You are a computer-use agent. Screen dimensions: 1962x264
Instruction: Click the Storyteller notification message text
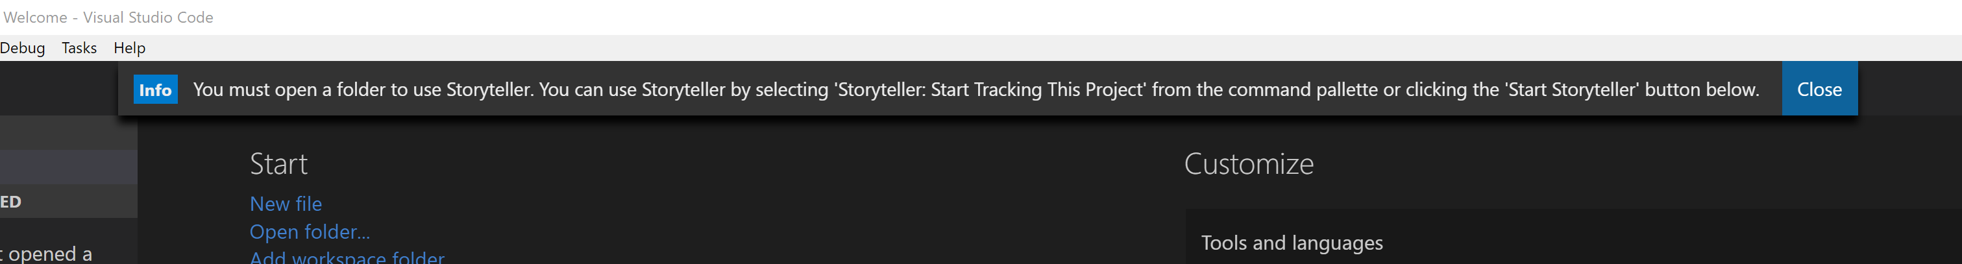pos(975,89)
